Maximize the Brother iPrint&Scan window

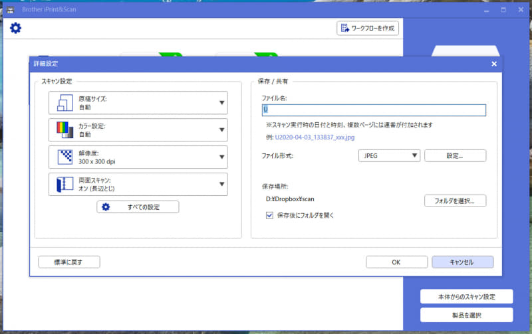tap(503, 10)
